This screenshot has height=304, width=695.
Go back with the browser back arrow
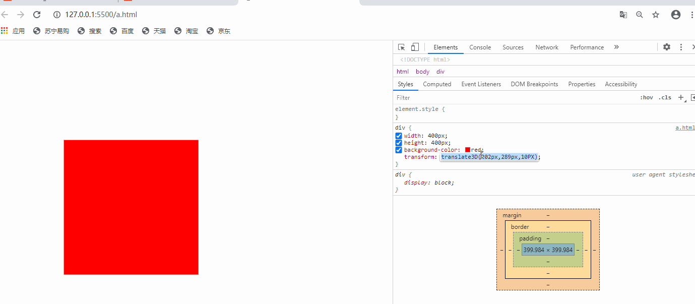5,15
